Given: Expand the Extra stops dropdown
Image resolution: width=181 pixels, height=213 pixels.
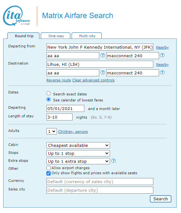Looking at the screenshot, I should pos(78,161).
